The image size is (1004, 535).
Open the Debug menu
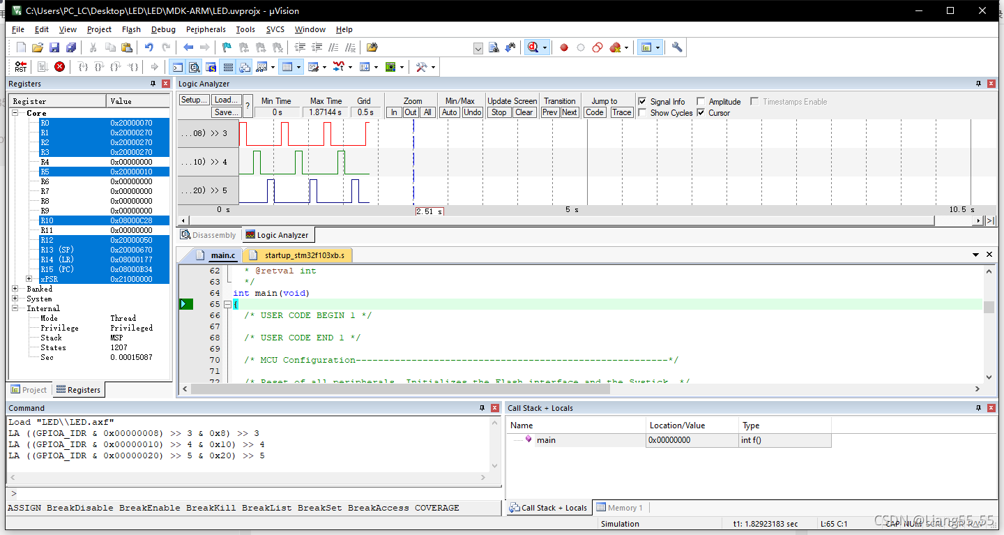(163, 29)
